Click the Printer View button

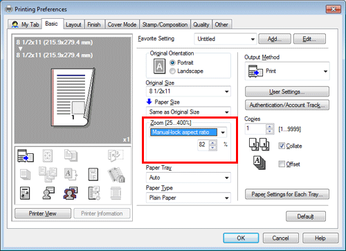pos(43,214)
